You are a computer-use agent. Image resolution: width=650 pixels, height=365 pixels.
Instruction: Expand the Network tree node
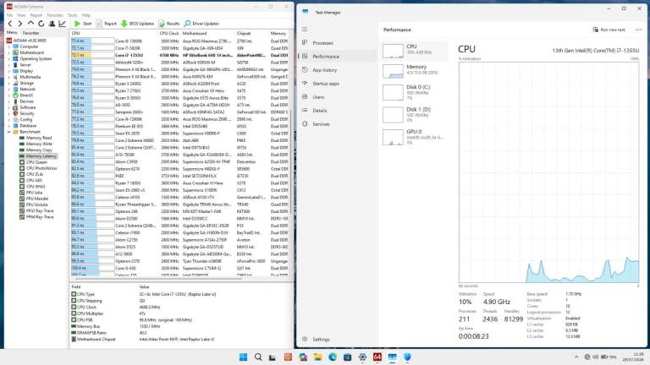tap(9, 89)
